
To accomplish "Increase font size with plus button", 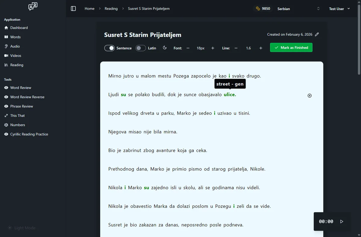I will pyautogui.click(x=213, y=48).
